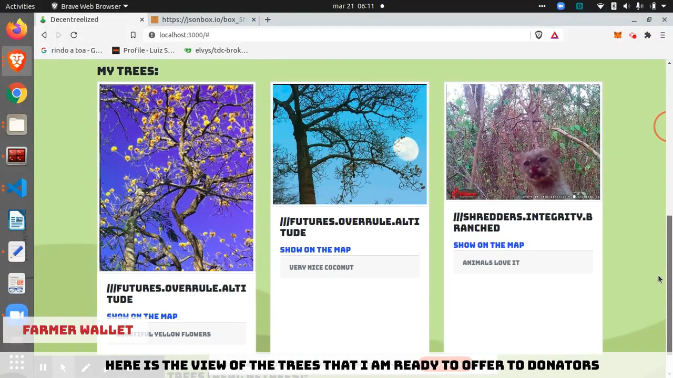Open the Brave Web Browser app menu
The width and height of the screenshot is (673, 378).
click(x=90, y=6)
